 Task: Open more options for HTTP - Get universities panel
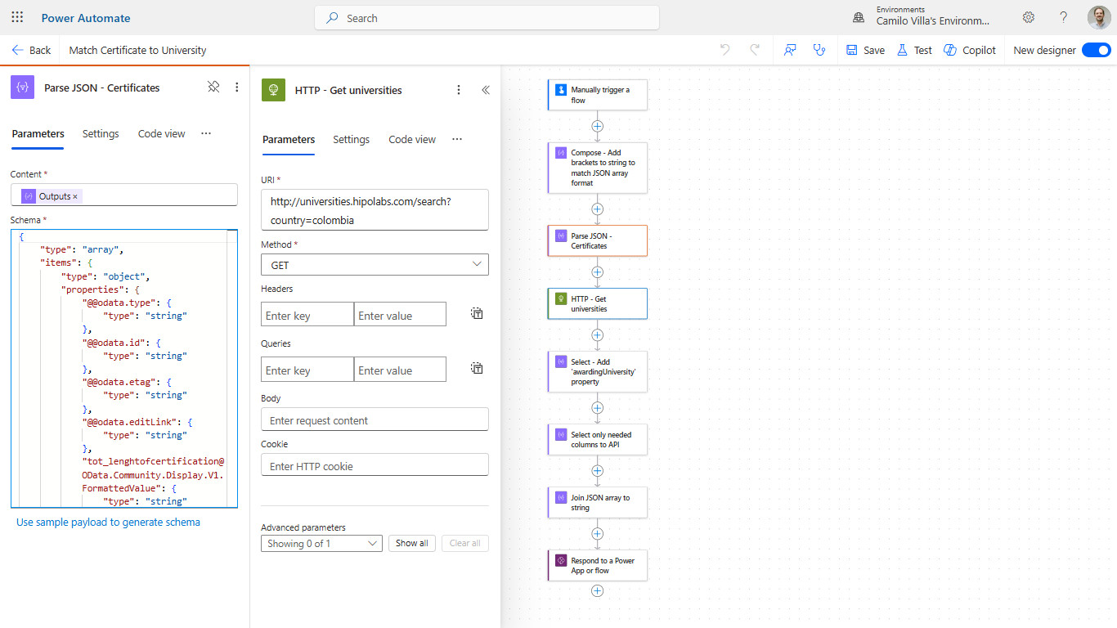[x=459, y=90]
